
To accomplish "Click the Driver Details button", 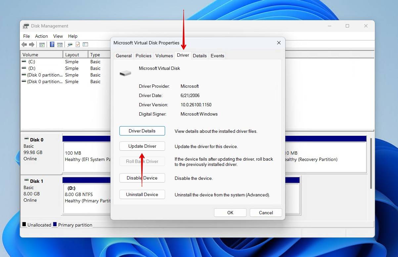I will tap(142, 131).
